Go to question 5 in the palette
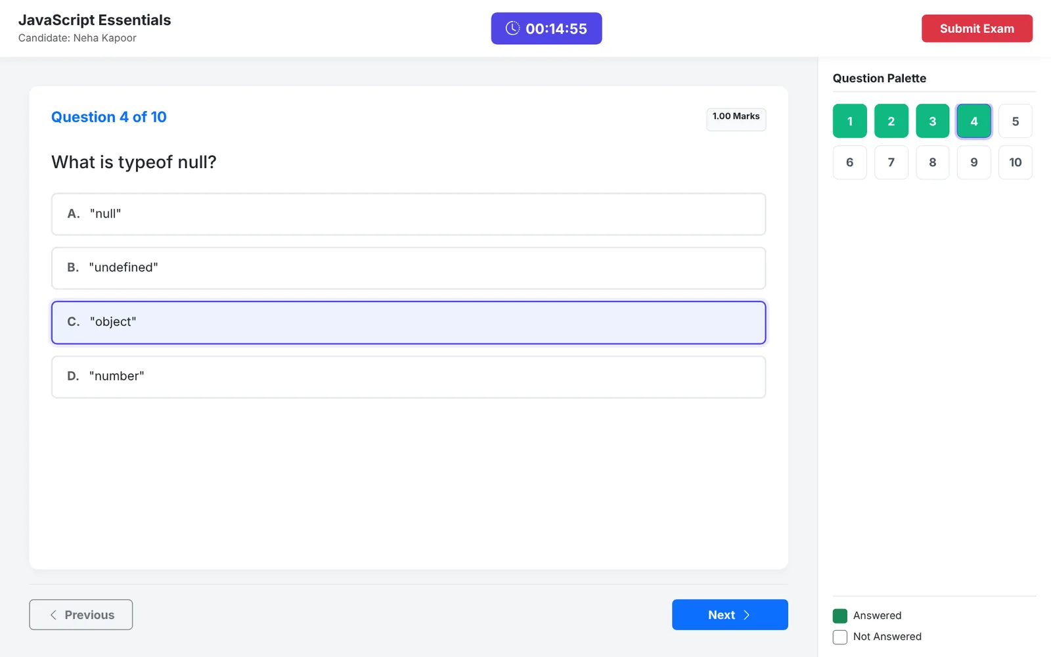The height and width of the screenshot is (657, 1051). tap(1016, 121)
